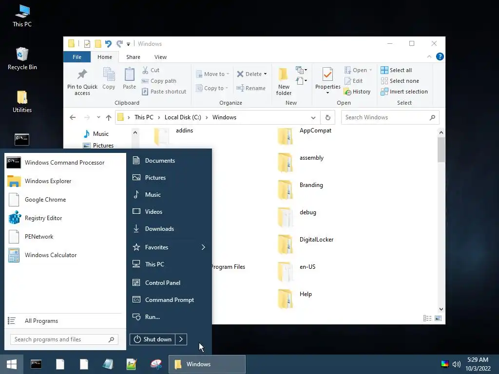Switch to the View ribbon tab
This screenshot has height=374, width=499.
click(160, 57)
